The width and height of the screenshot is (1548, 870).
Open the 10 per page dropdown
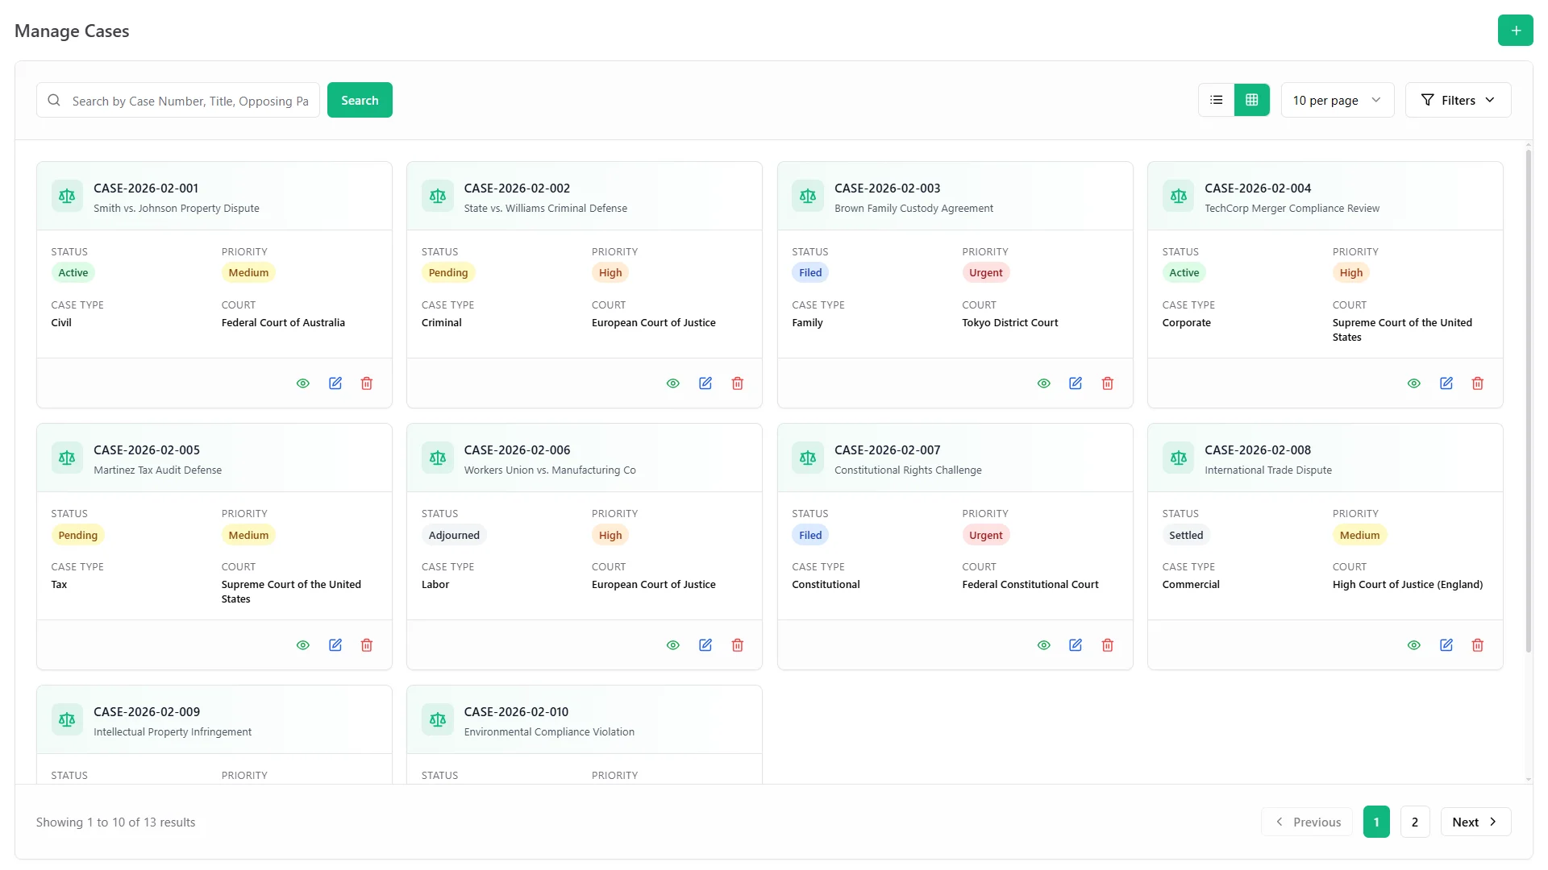[x=1338, y=100]
